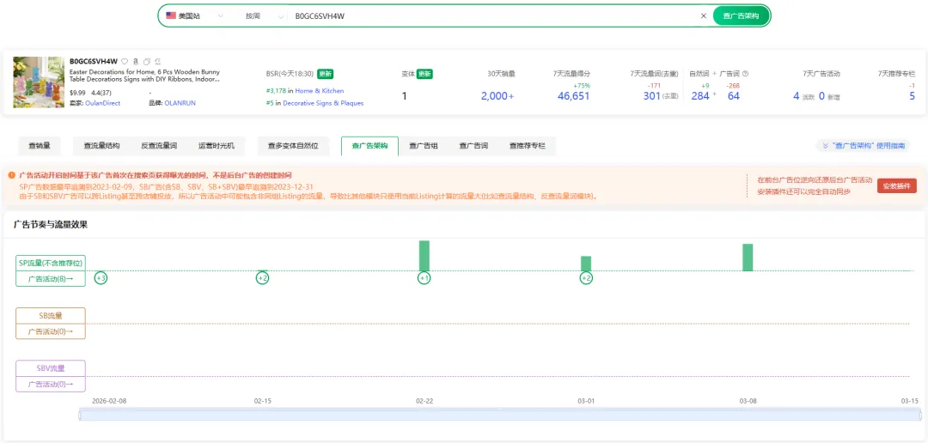
Task: Click the date range slider bar below chart
Action: pyautogui.click(x=498, y=416)
